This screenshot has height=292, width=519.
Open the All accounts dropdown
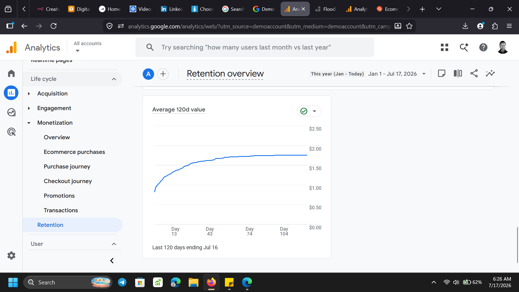tap(88, 47)
